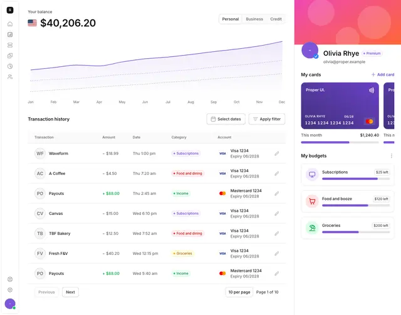
Task: Click the US flag currency icon
Action: click(x=32, y=23)
